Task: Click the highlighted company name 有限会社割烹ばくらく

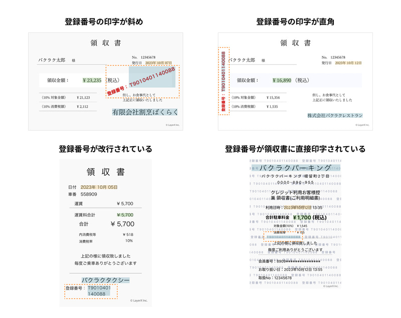Action: (145, 112)
